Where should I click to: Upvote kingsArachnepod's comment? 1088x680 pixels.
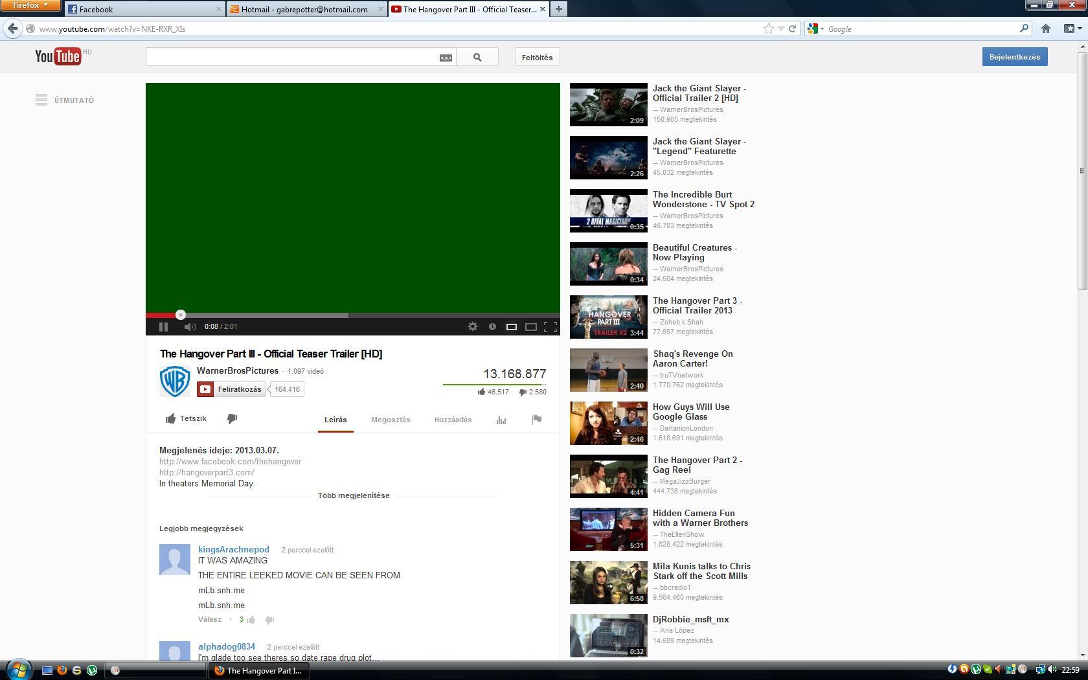tap(251, 620)
